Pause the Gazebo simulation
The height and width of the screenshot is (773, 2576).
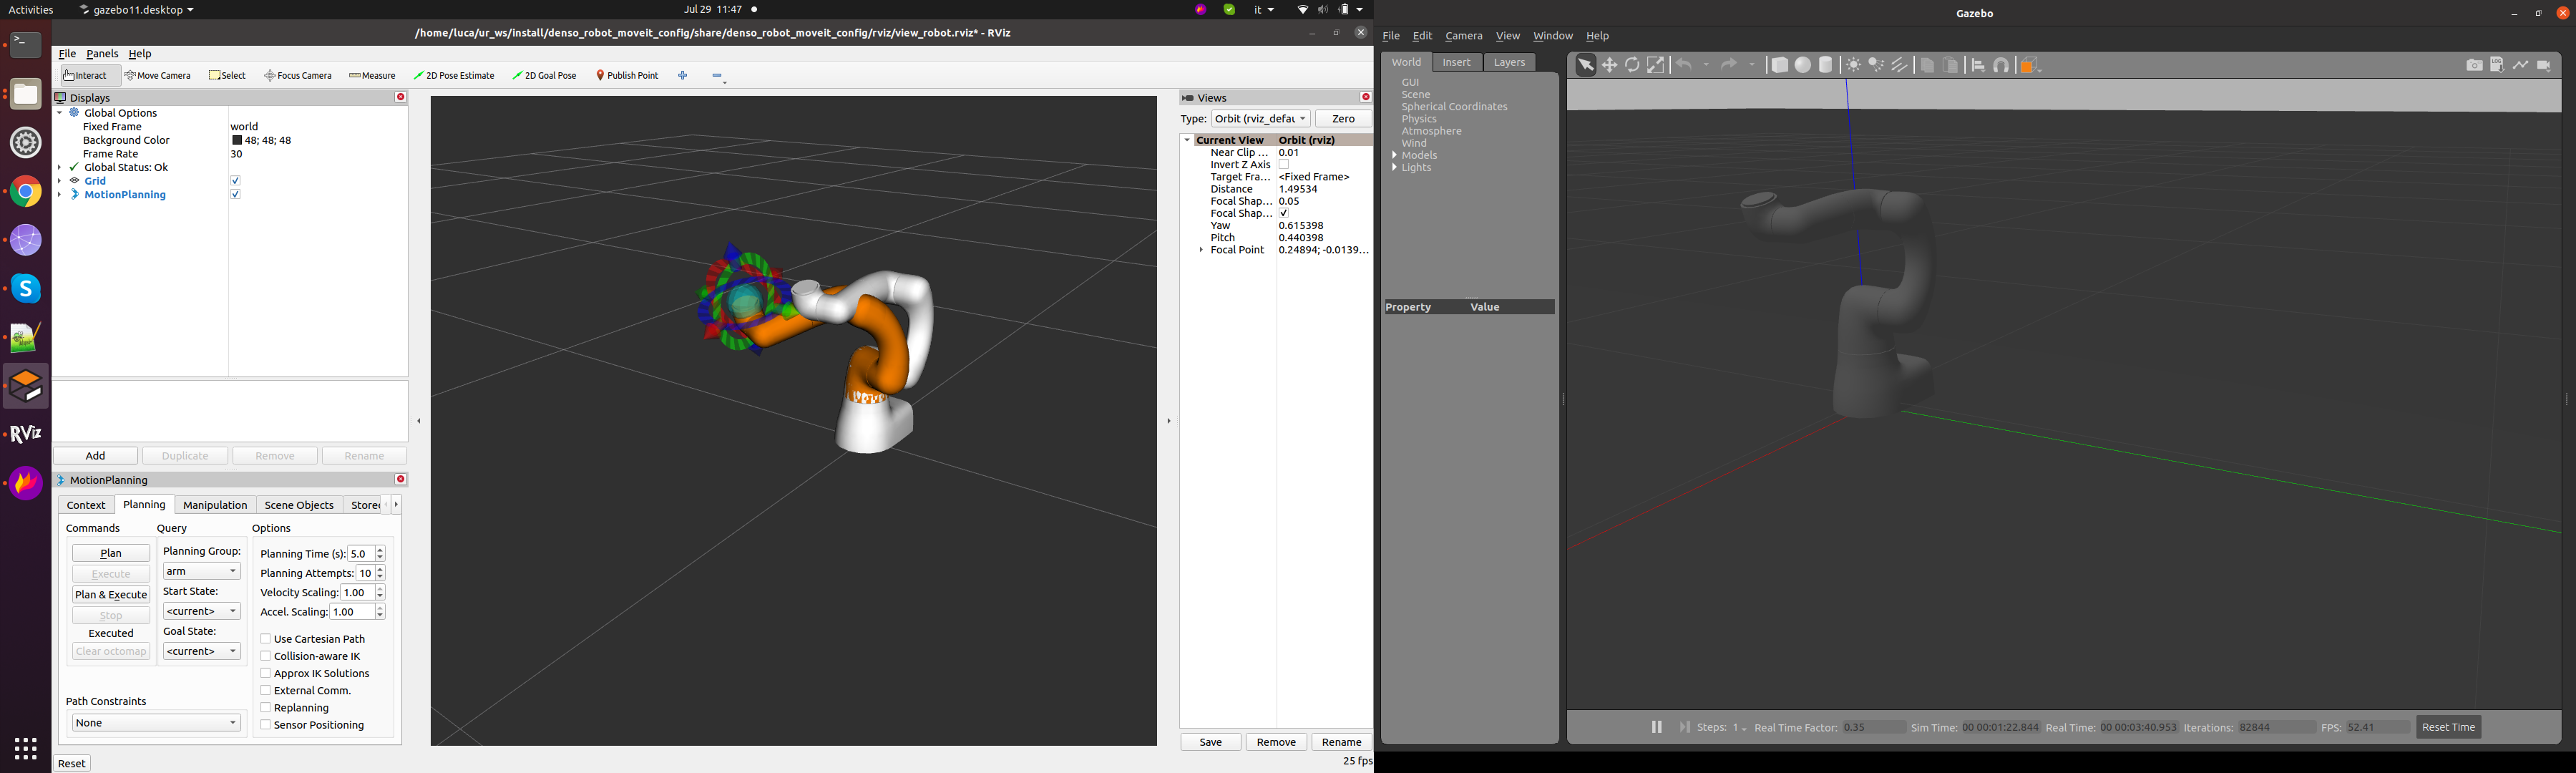1656,727
